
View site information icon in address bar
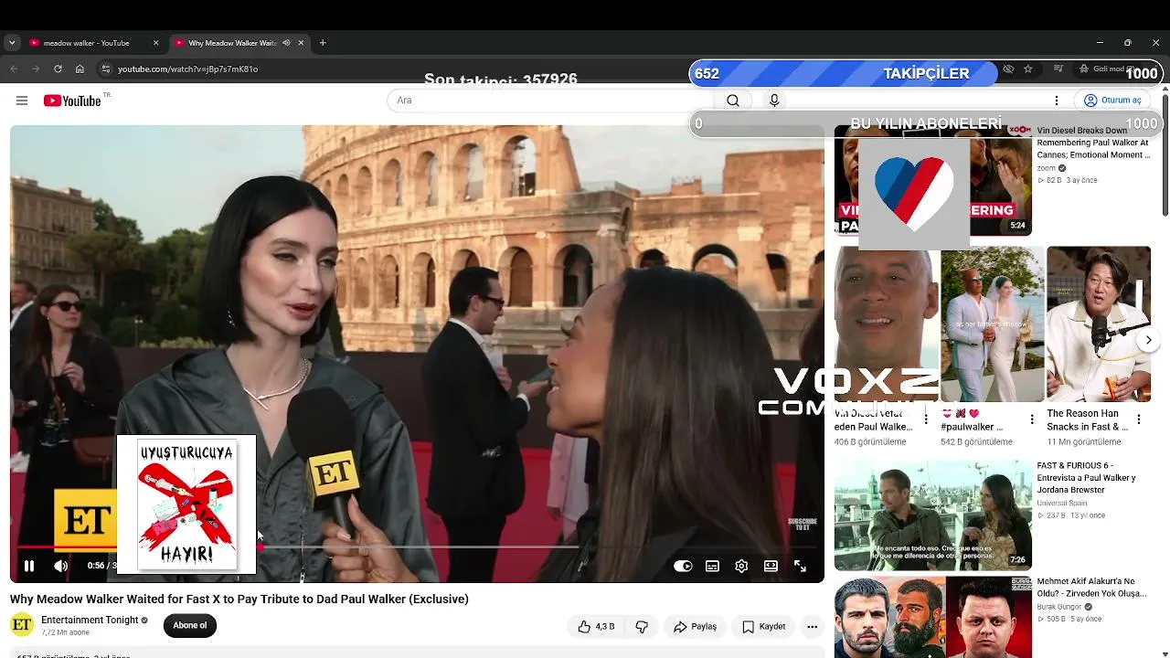pyautogui.click(x=106, y=69)
